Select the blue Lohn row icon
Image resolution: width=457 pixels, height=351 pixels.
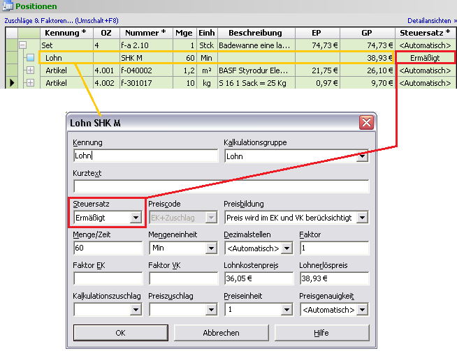point(30,58)
